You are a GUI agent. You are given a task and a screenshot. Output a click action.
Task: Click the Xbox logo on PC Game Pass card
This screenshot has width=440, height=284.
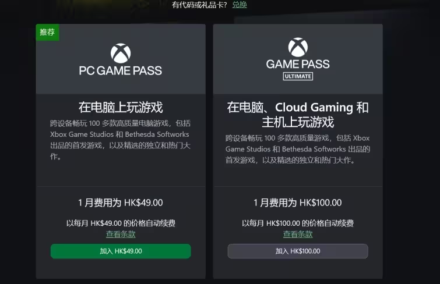121,54
